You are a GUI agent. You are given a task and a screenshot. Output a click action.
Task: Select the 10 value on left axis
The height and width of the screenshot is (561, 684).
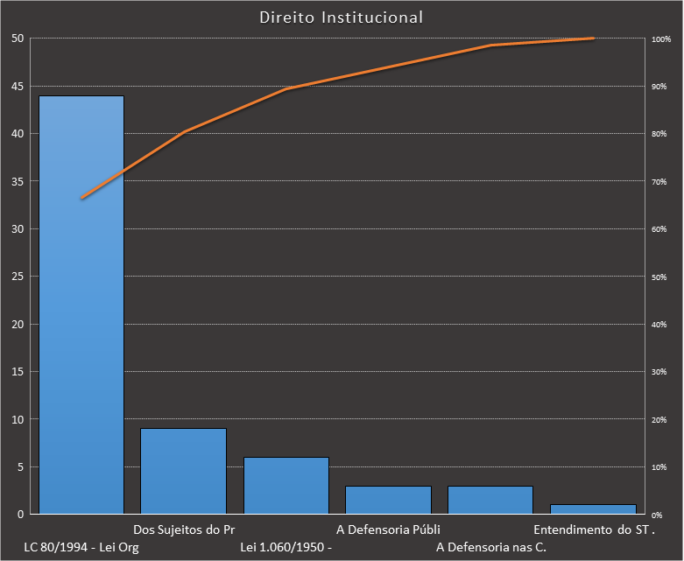tap(18, 419)
